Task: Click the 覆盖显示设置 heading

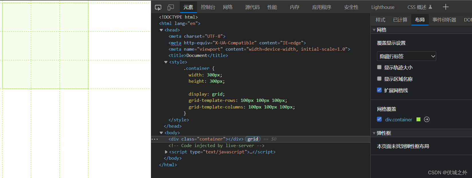Action: (391, 43)
